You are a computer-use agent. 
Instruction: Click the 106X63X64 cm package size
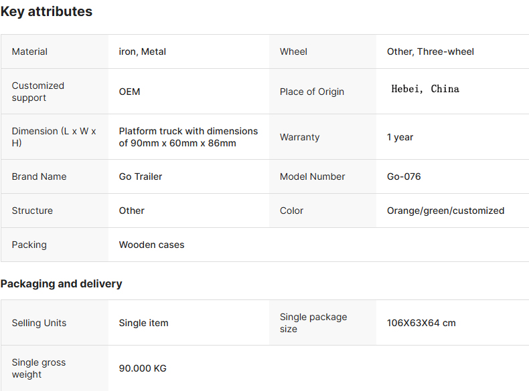click(421, 323)
